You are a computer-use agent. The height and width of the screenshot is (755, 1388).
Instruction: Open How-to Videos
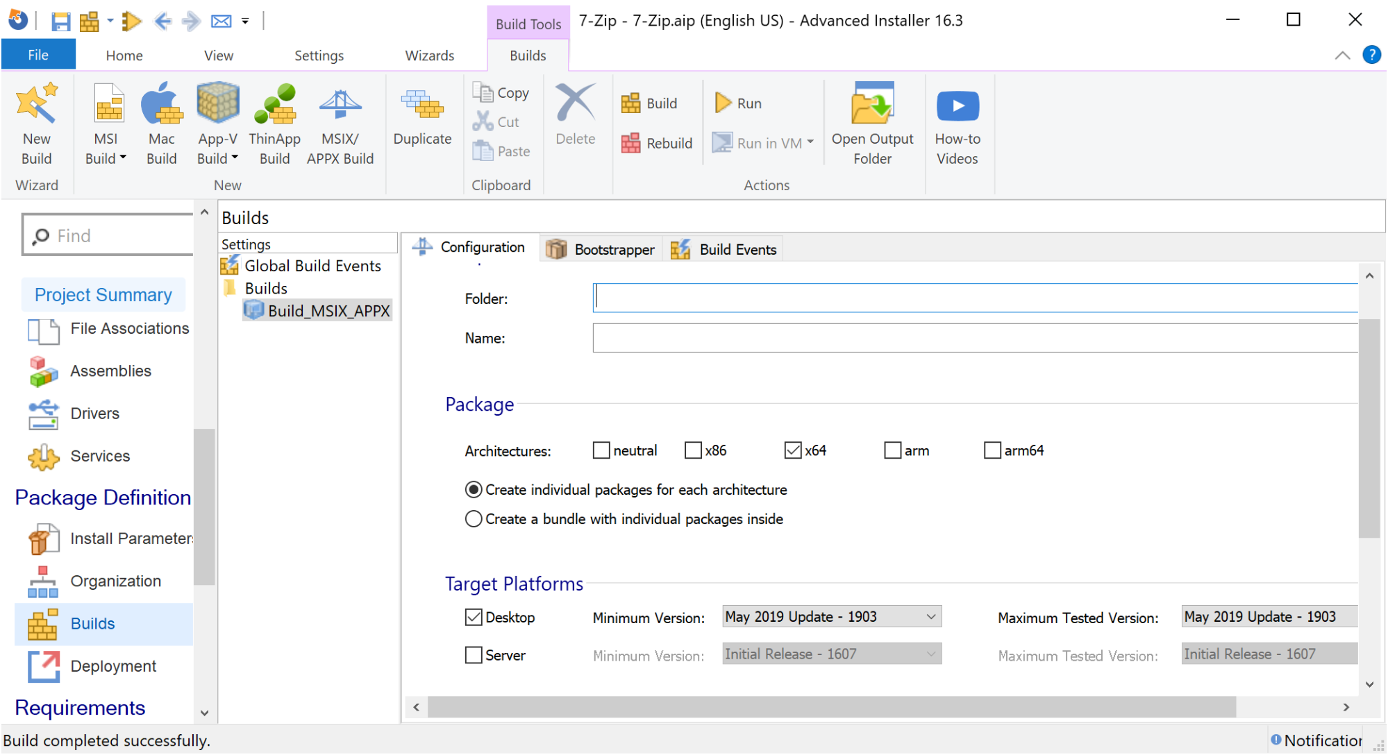point(958,124)
